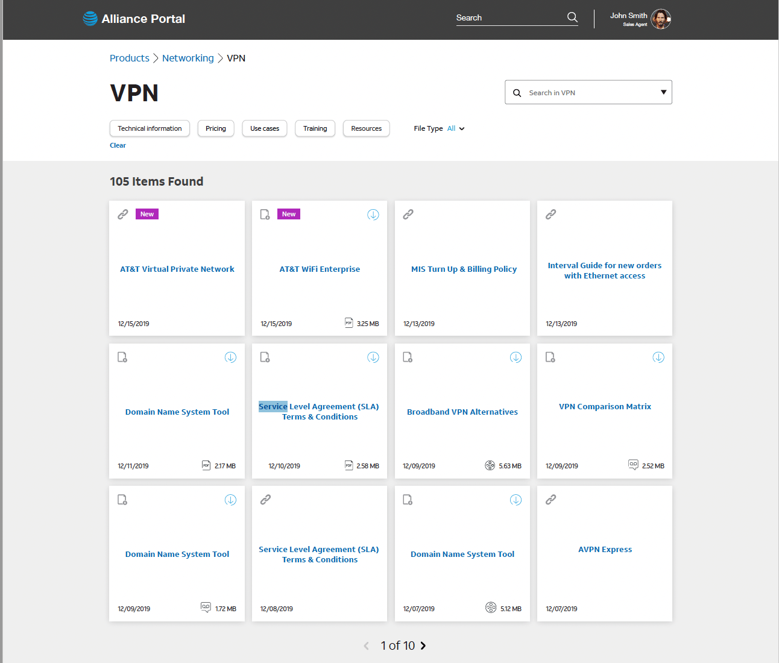Viewport: 779px width, 663px height.
Task: Click the magnifier icon in VPN search box
Action: pos(517,93)
